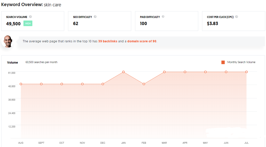The image size is (266, 147).
Task: Click the green HIGH badge
Action: coord(28,24)
